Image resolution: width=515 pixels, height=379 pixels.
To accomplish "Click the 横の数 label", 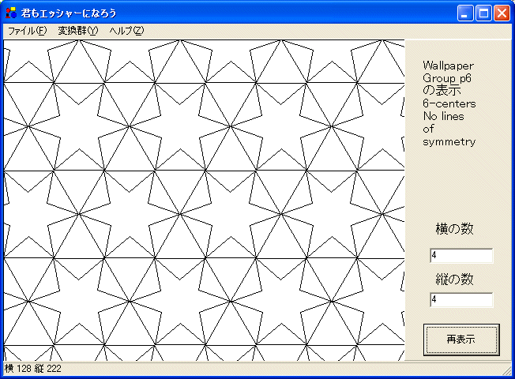I will tap(454, 228).
